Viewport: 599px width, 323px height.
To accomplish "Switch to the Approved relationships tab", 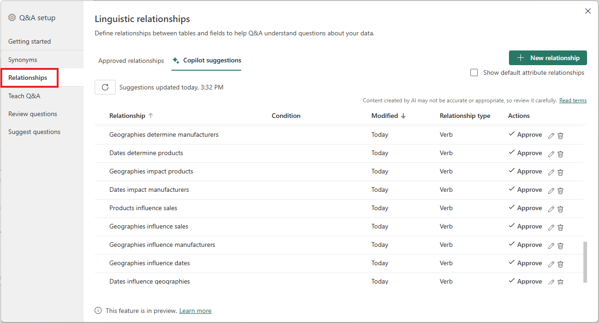I will (131, 61).
